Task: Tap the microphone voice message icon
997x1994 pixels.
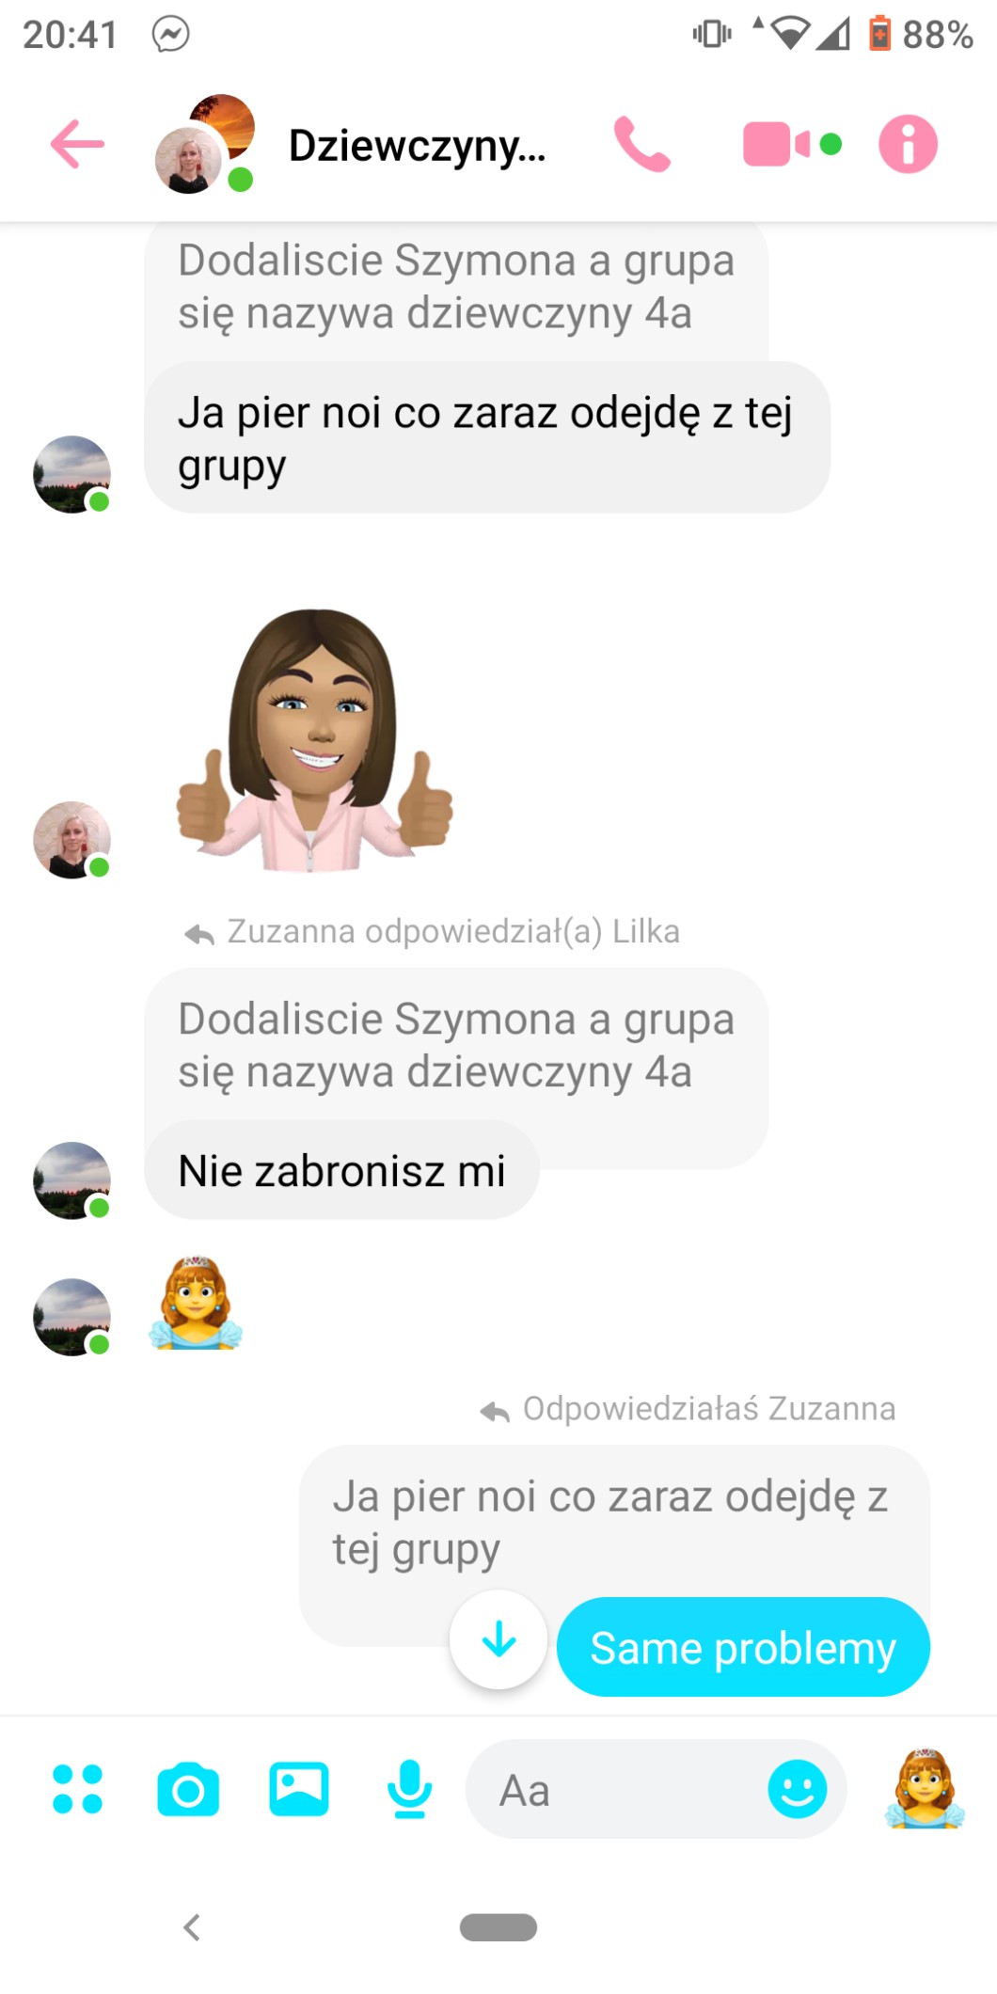Action: [409, 1789]
